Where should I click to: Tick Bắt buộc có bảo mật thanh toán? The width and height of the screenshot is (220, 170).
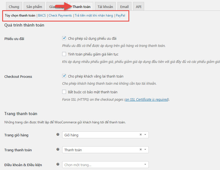64,92
